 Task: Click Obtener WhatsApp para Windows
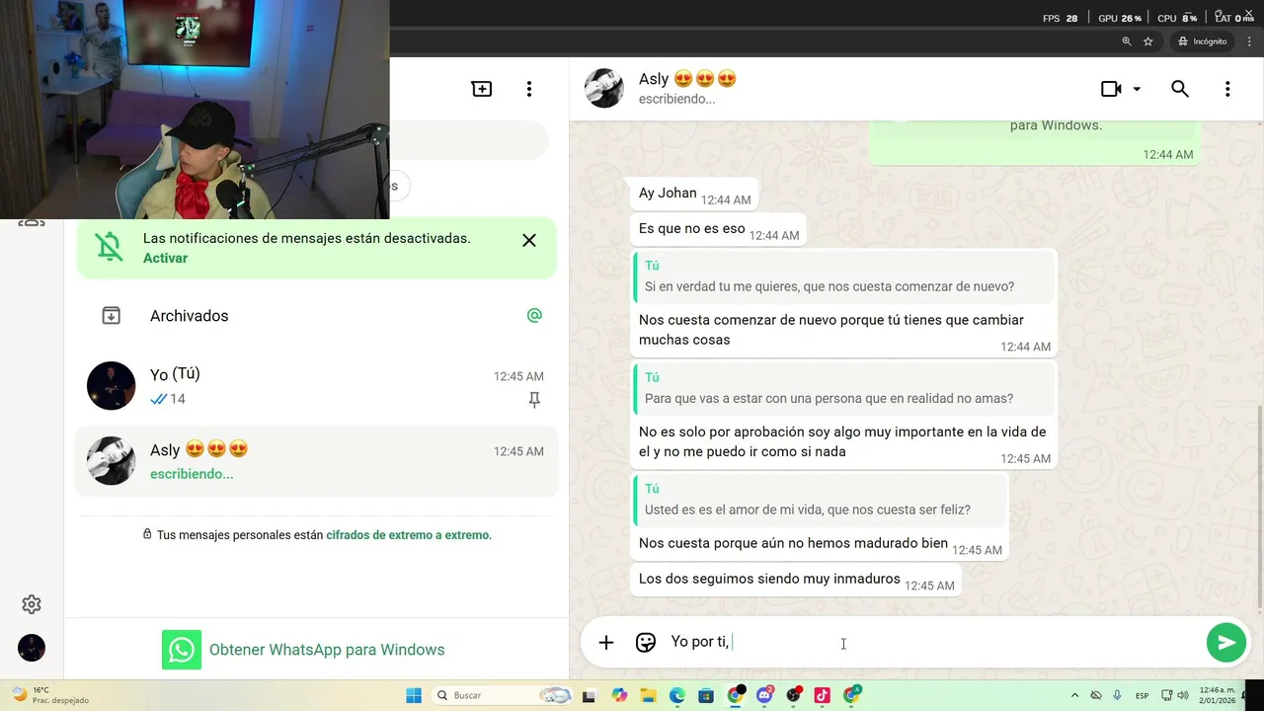pyautogui.click(x=303, y=650)
